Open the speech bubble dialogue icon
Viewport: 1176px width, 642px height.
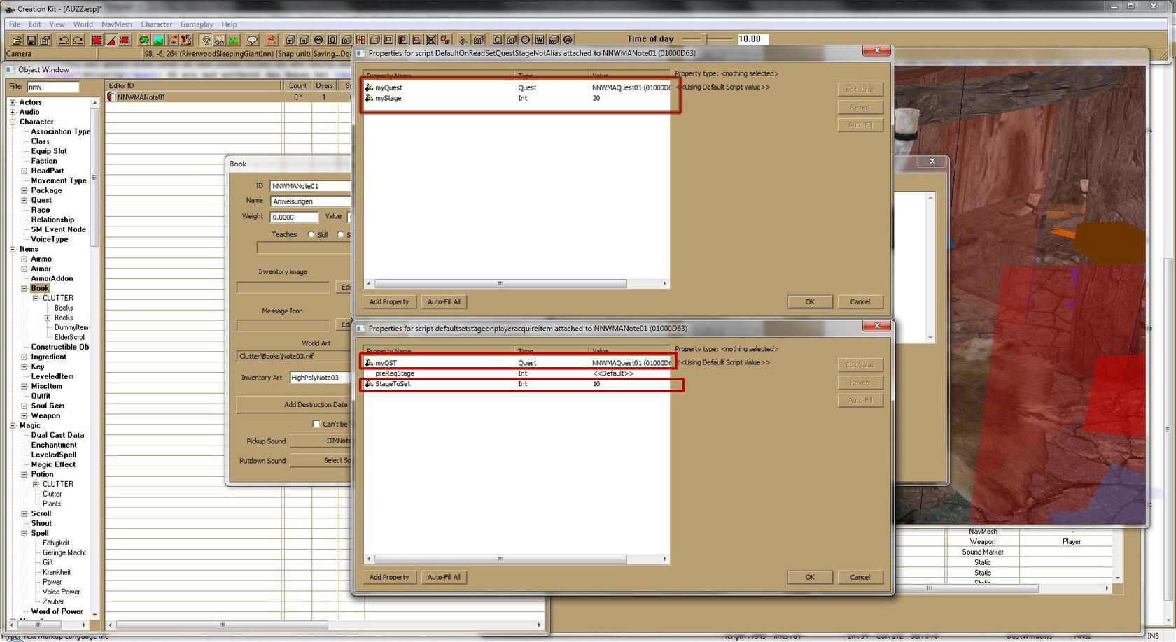(x=253, y=40)
